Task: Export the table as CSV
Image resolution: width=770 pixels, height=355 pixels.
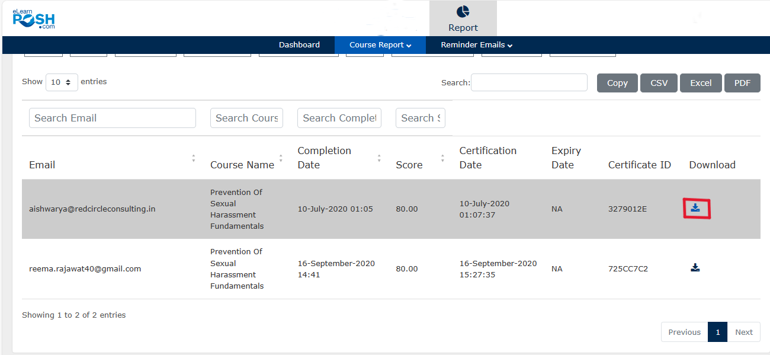Action: [x=659, y=83]
